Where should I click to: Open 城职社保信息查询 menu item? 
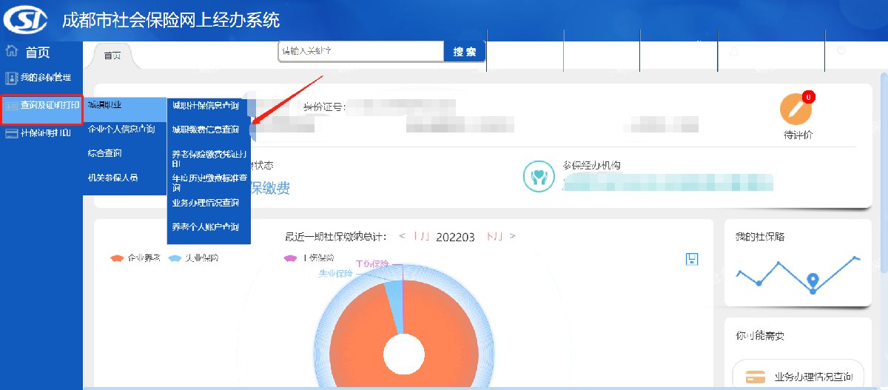click(x=206, y=106)
